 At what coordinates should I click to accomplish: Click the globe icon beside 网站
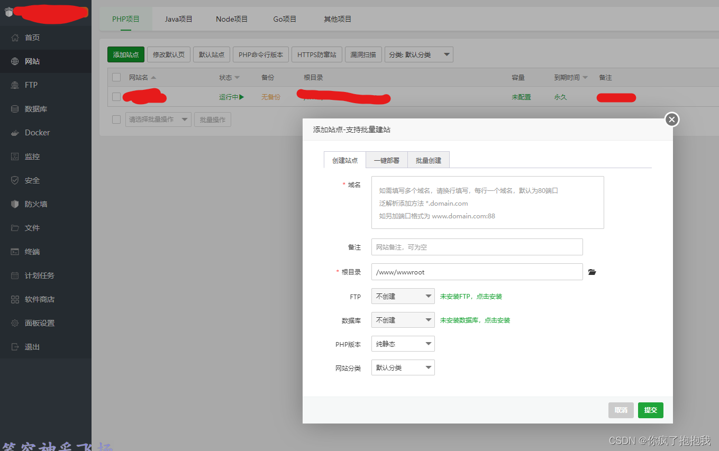coord(15,61)
